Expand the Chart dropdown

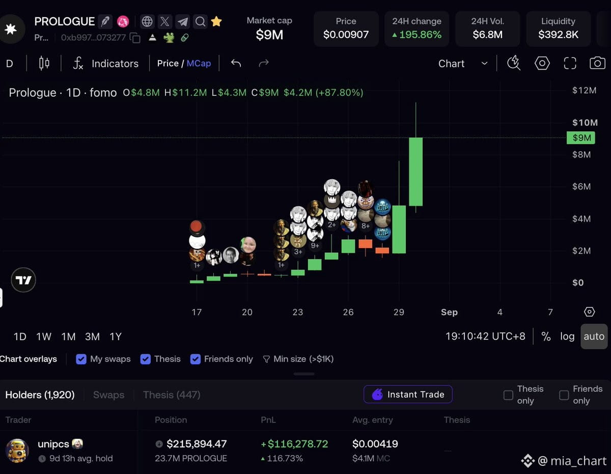tap(462, 63)
